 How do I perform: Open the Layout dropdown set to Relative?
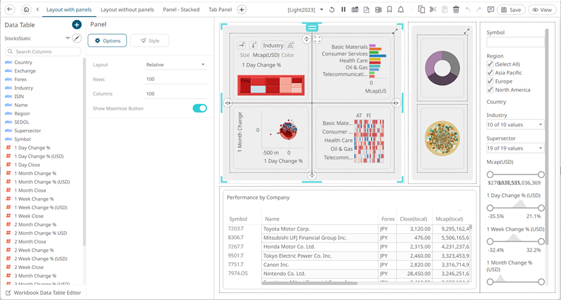pyautogui.click(x=176, y=65)
